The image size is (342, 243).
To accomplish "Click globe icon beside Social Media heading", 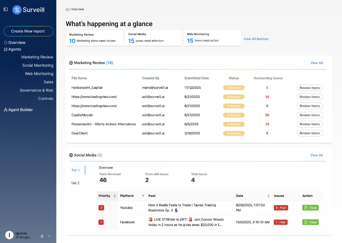I will 71,155.
